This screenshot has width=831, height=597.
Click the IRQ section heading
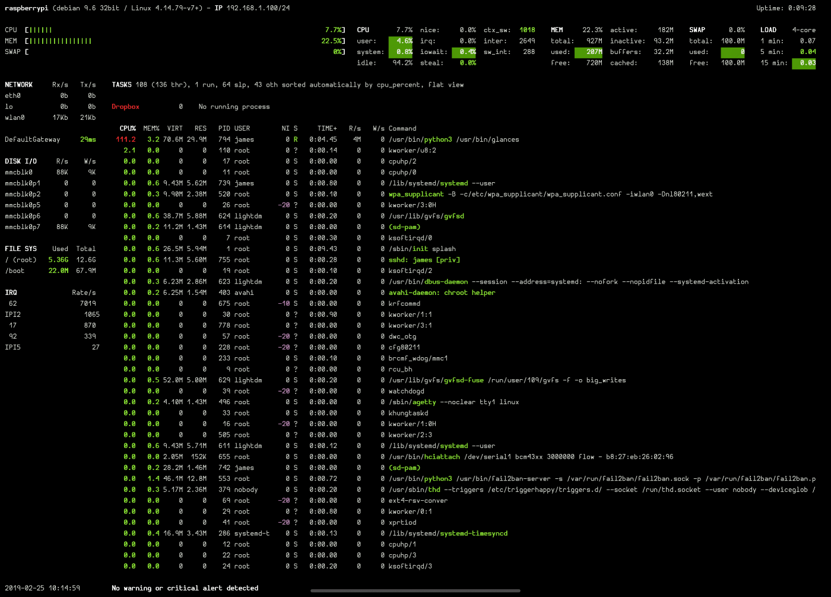pos(11,293)
